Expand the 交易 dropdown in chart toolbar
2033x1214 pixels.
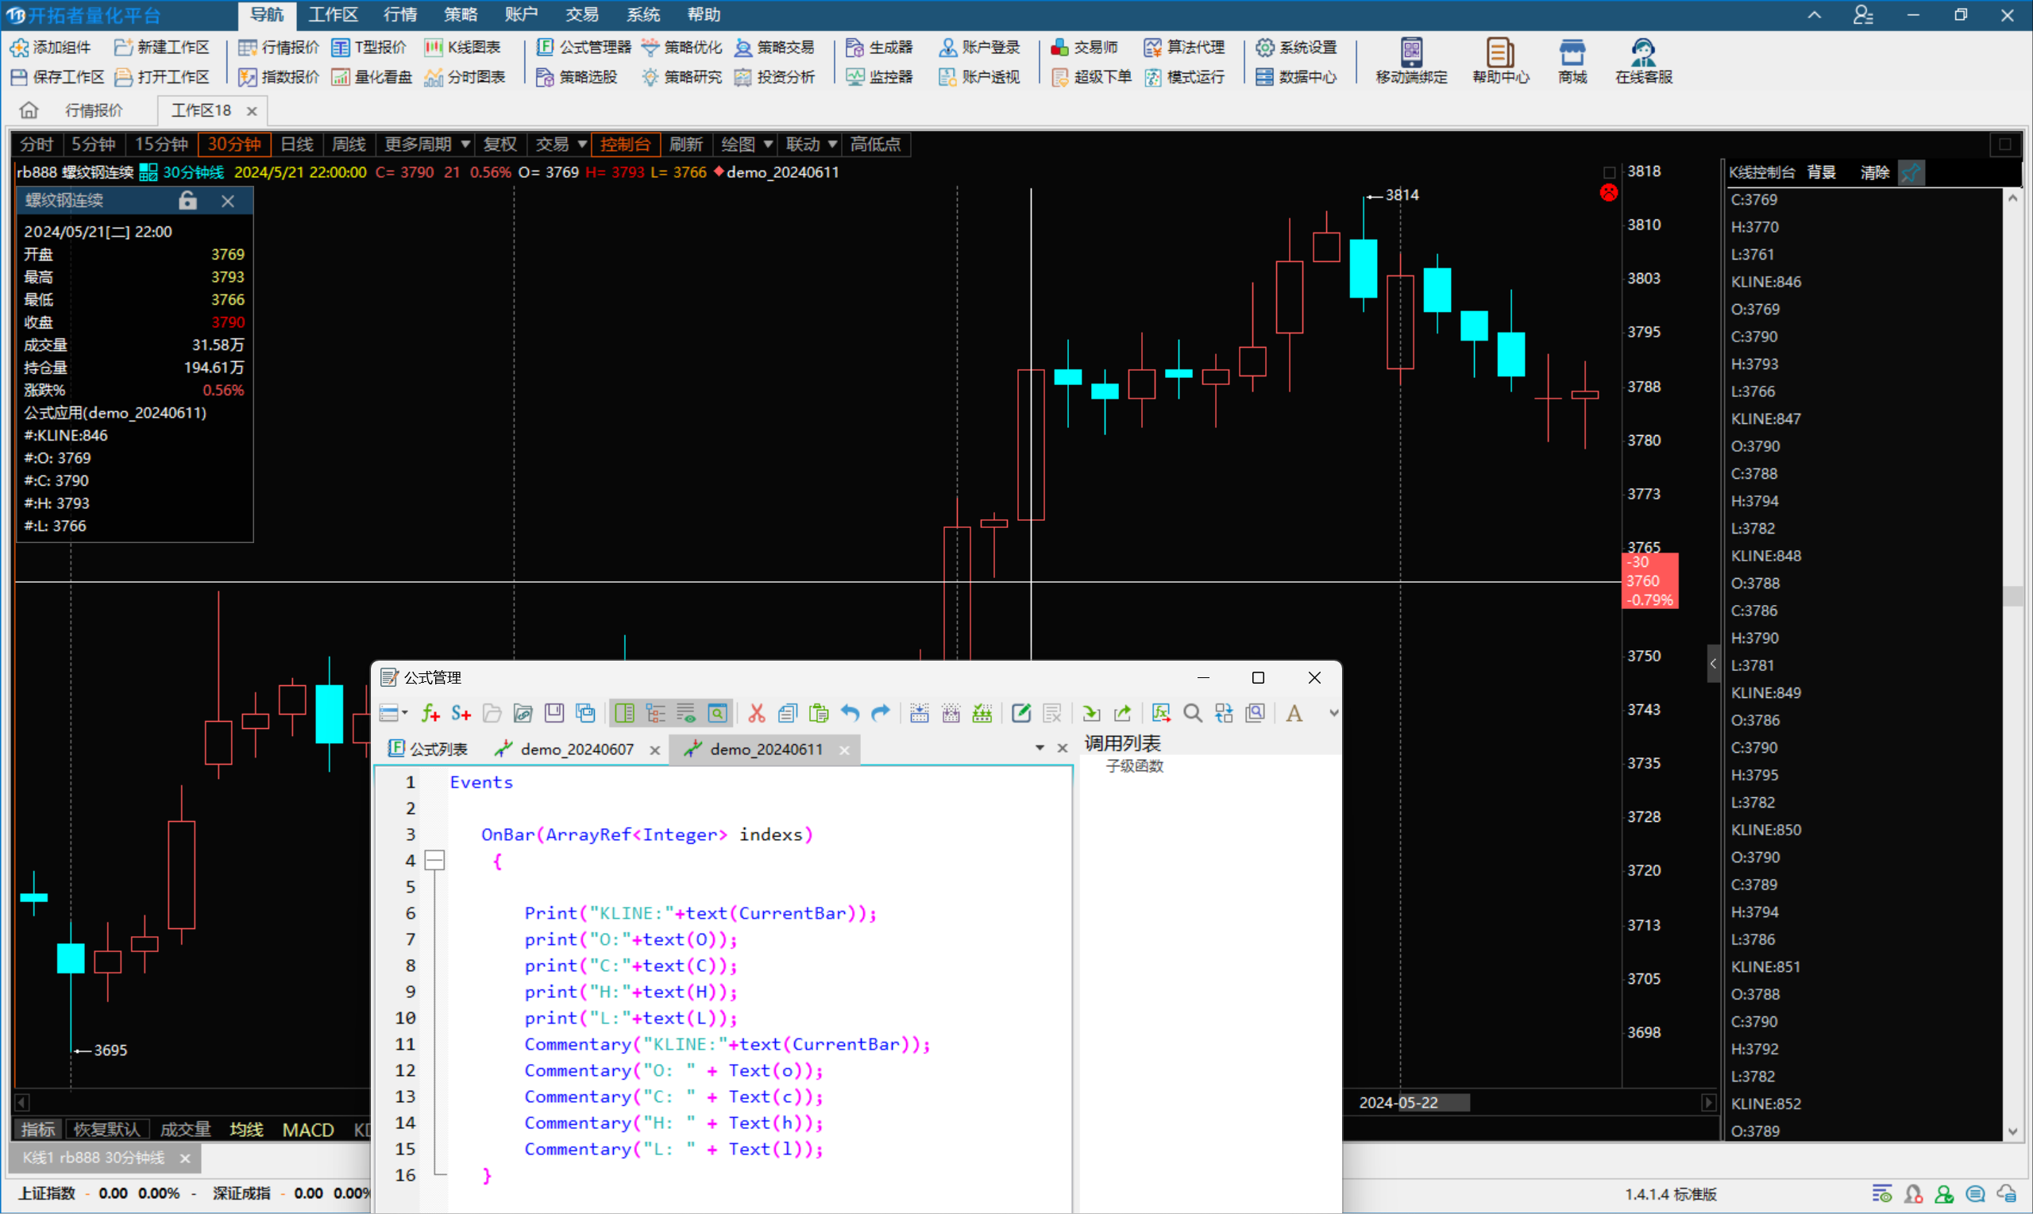[561, 145]
